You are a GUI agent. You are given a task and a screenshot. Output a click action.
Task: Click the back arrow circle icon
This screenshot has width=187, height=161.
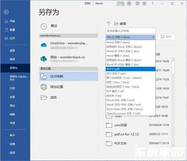(x=7, y=12)
